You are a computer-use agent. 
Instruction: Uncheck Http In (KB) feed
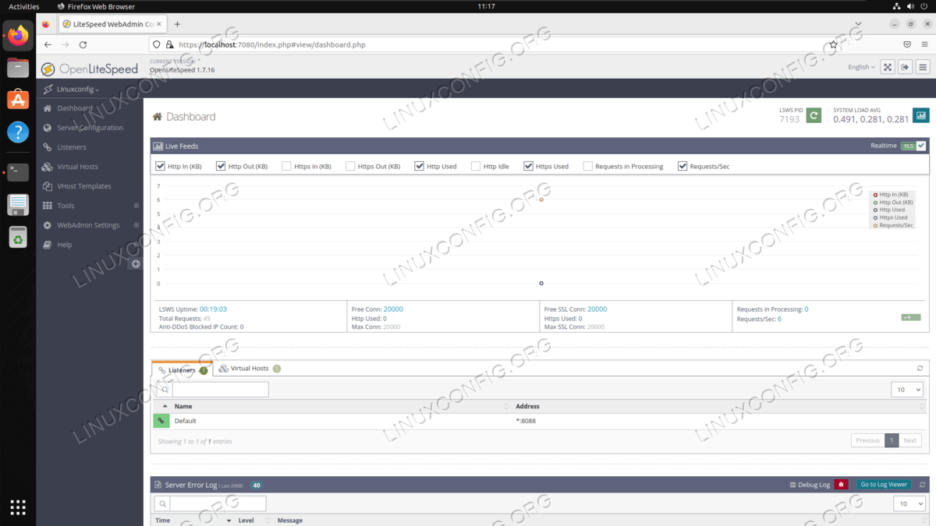point(160,166)
